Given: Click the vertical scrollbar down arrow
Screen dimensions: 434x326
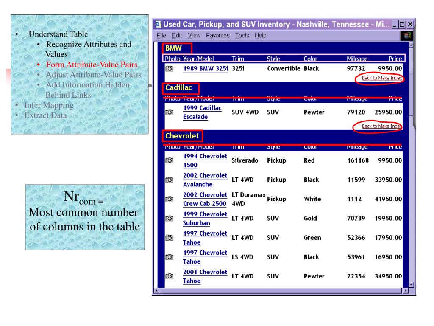Looking at the screenshot, I should tap(411, 285).
